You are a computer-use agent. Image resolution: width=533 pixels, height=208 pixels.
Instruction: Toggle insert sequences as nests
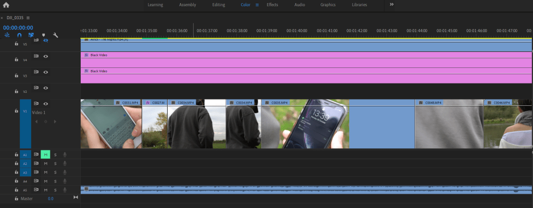7,35
